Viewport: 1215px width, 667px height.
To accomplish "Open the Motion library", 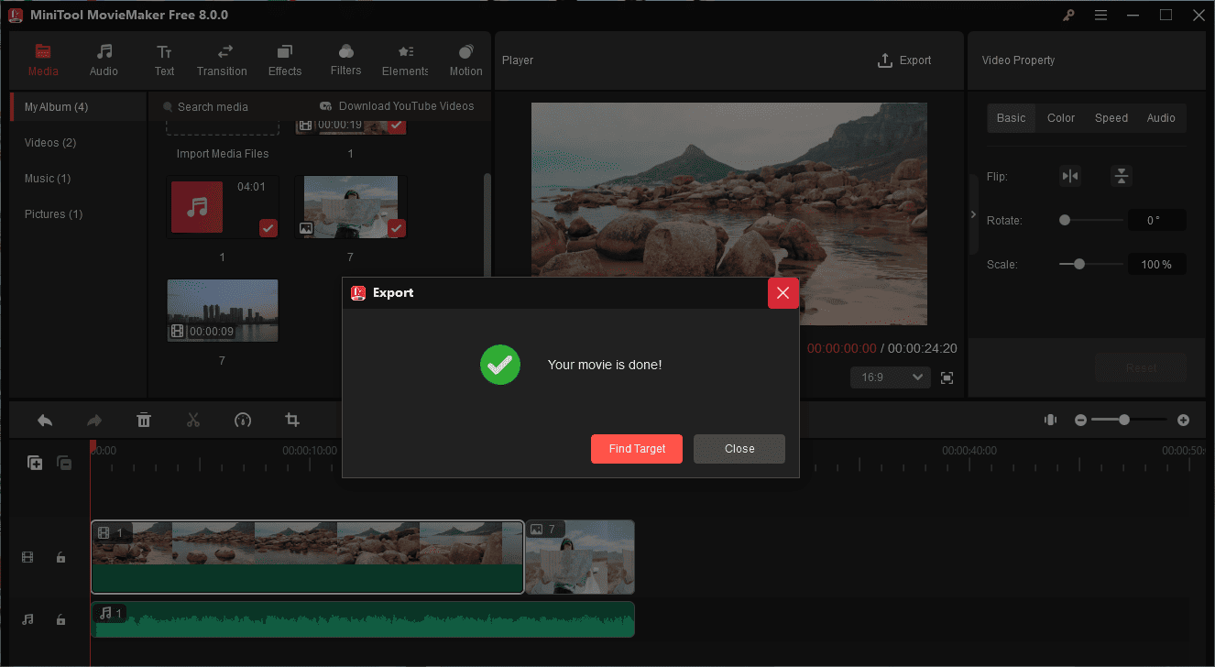I will (x=465, y=60).
